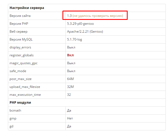Click the version check failed message
This screenshot has height=132, width=168.
[x=98, y=16]
